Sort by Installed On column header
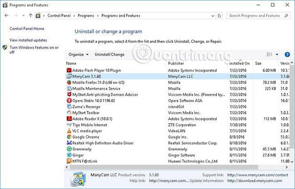 click(240, 63)
